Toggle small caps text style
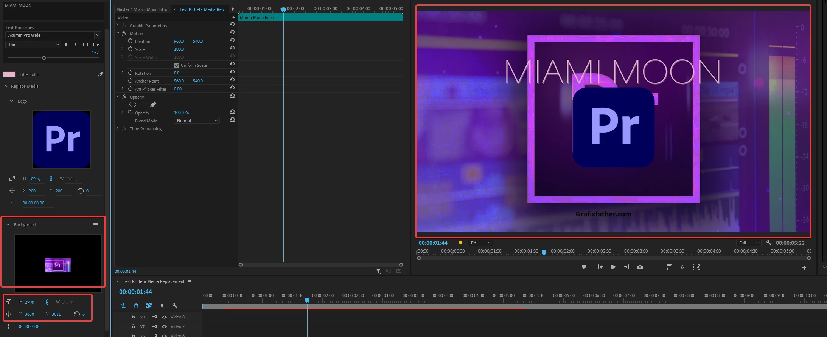 (x=95, y=45)
